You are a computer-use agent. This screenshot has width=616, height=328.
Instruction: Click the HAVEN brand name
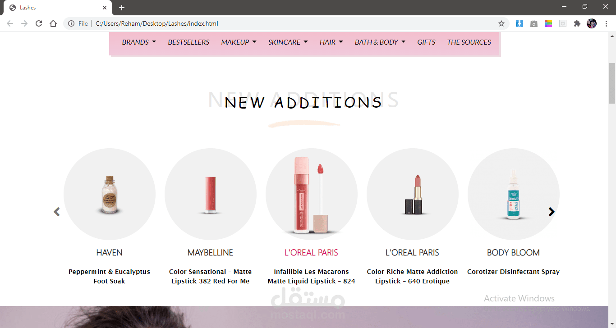pos(110,253)
